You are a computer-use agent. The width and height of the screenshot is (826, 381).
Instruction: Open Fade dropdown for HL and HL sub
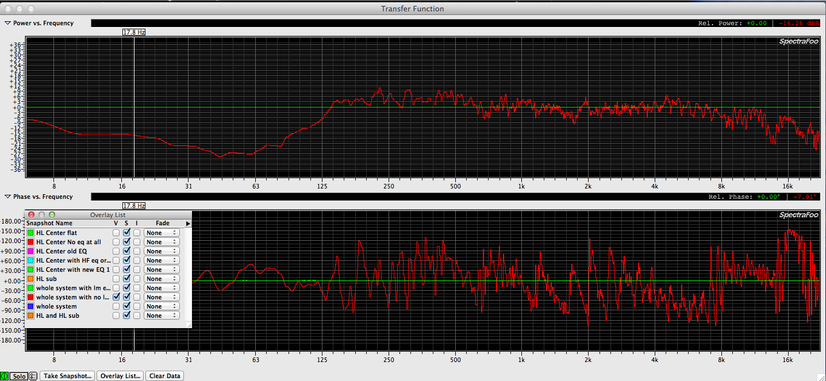tap(162, 315)
